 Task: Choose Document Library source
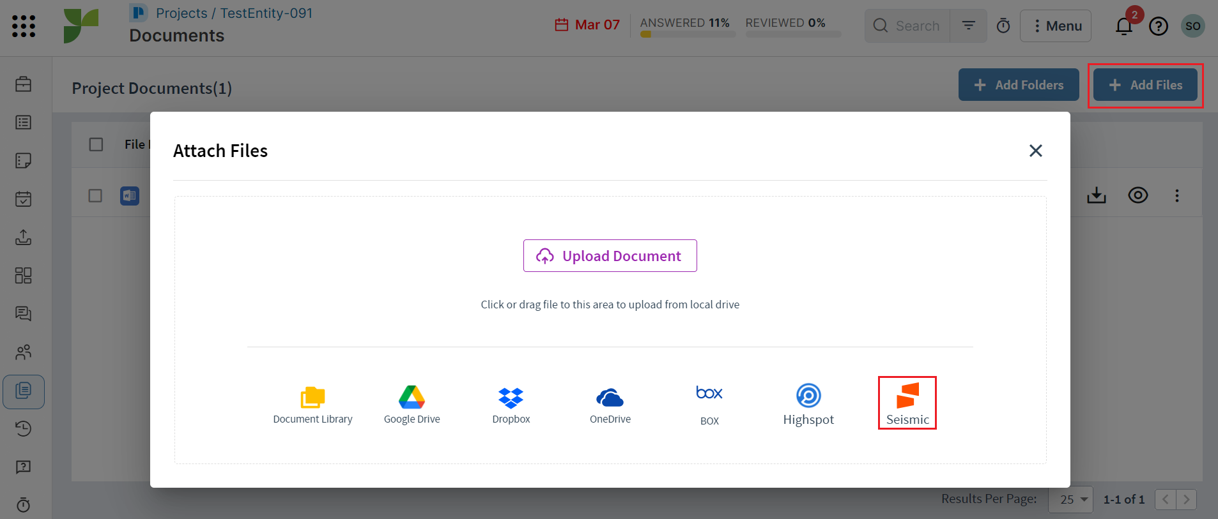[312, 405]
